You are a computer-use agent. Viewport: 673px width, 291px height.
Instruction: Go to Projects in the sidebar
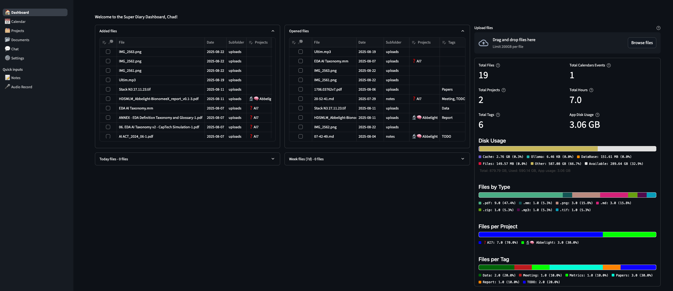tap(17, 31)
